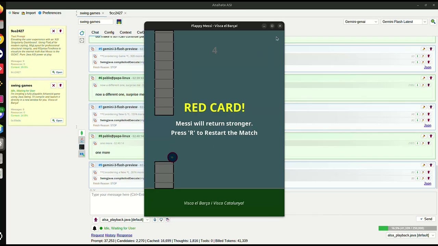This screenshot has height=246, width=438.
Task: Open the Gemini-genai provider dropdown
Action: tap(361, 22)
